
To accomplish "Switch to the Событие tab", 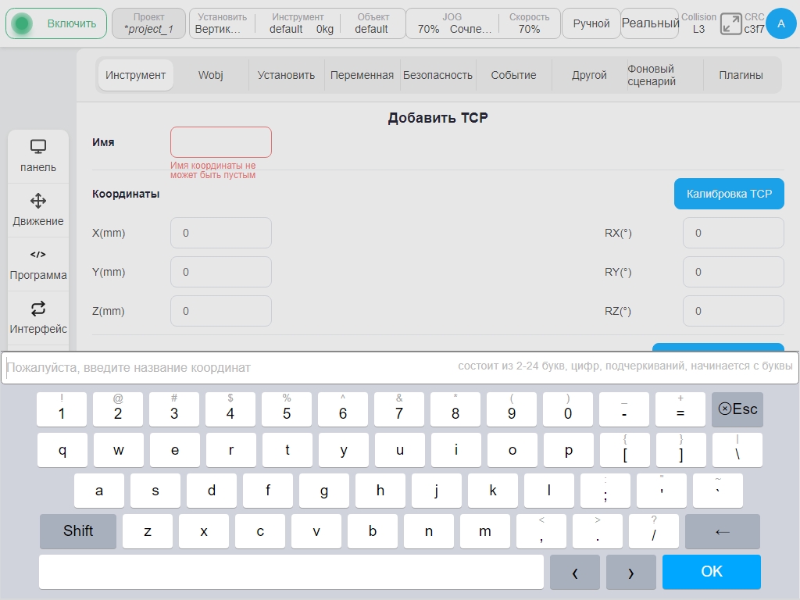I will point(513,75).
